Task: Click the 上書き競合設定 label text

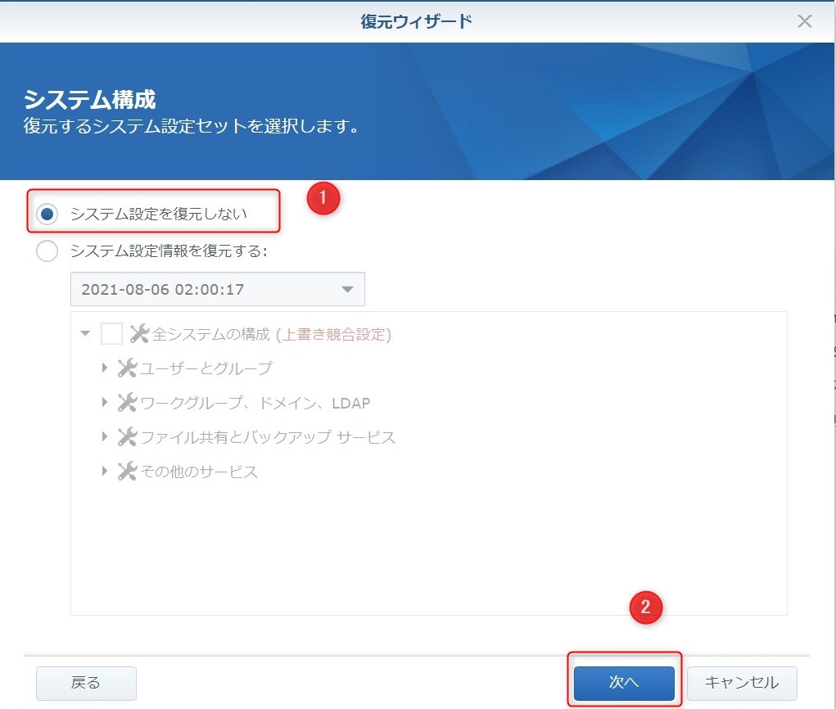Action: click(x=333, y=334)
